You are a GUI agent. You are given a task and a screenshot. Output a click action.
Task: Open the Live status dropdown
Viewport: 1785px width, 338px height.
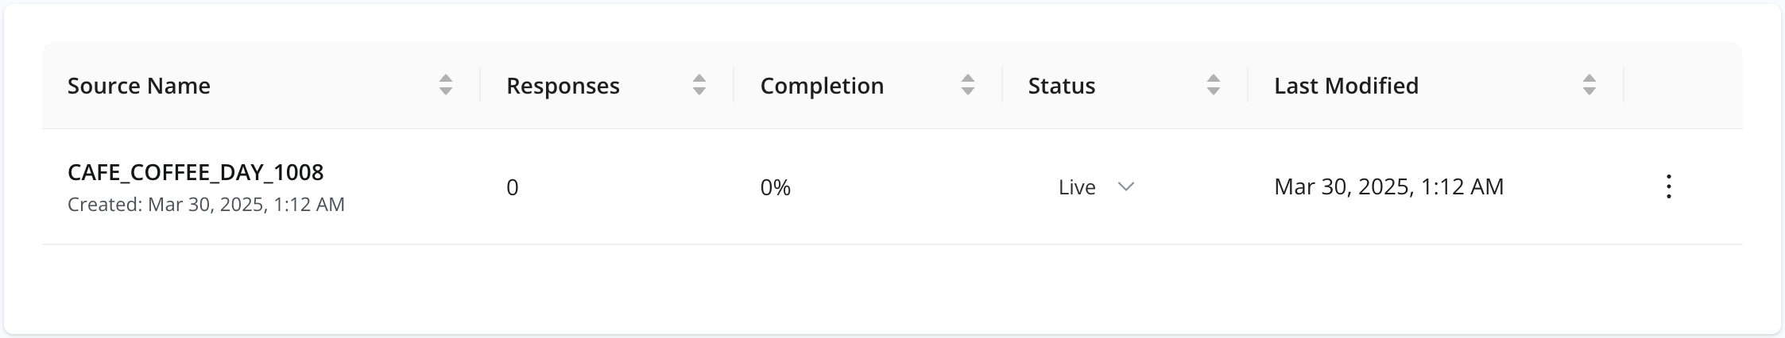coord(1096,186)
